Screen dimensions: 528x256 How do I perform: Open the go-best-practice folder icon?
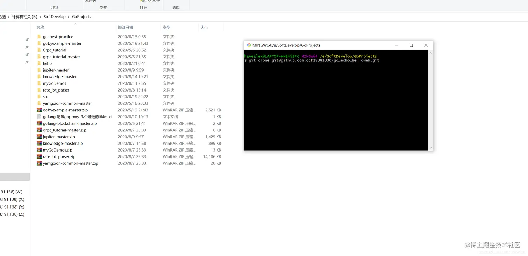tap(39, 36)
